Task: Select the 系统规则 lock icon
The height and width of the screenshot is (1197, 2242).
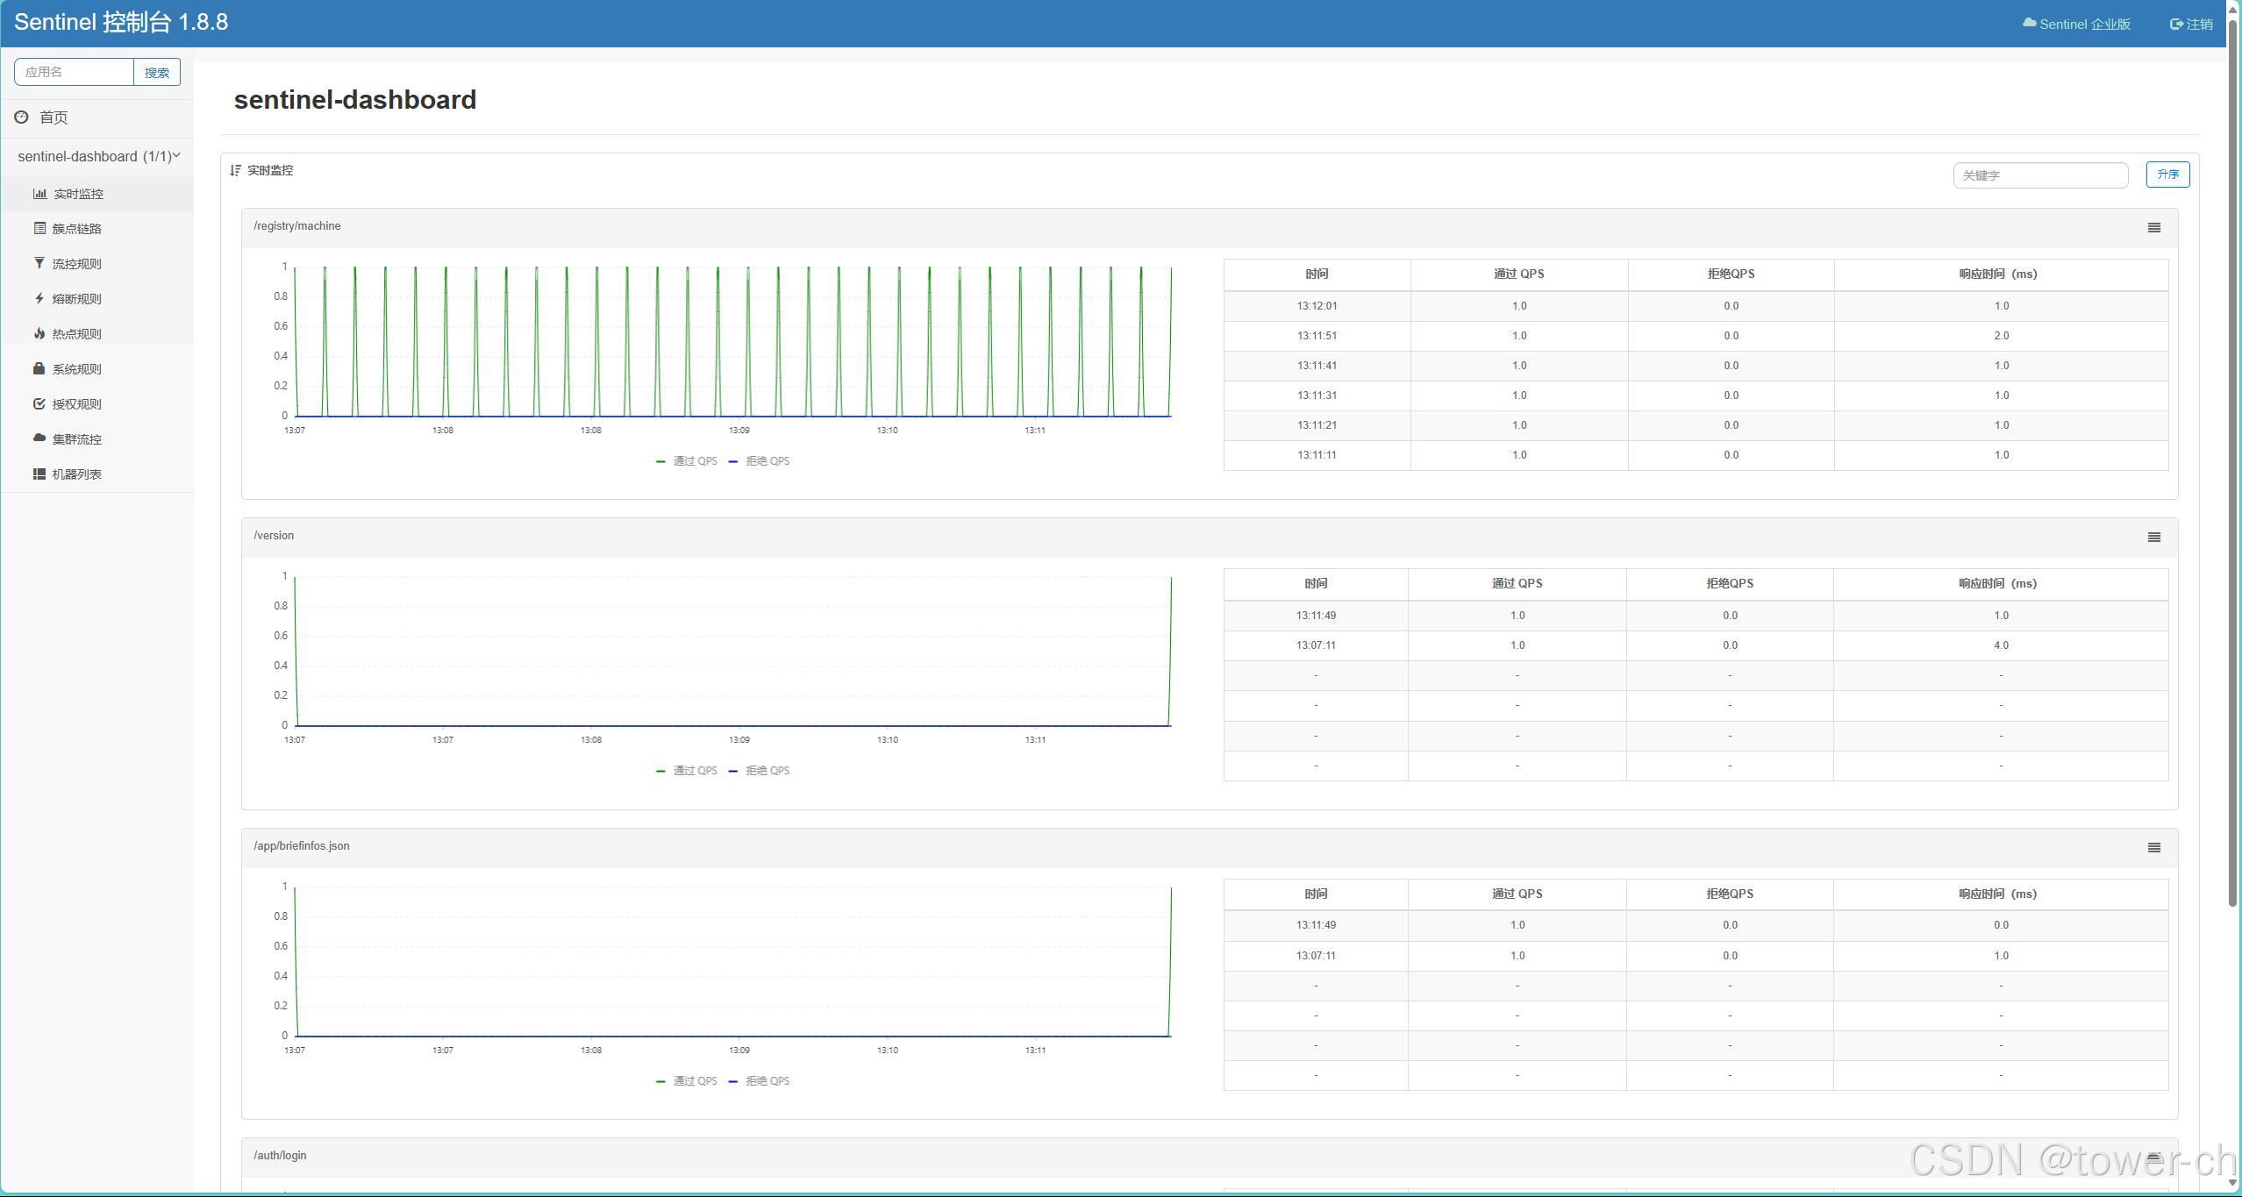Action: point(39,368)
